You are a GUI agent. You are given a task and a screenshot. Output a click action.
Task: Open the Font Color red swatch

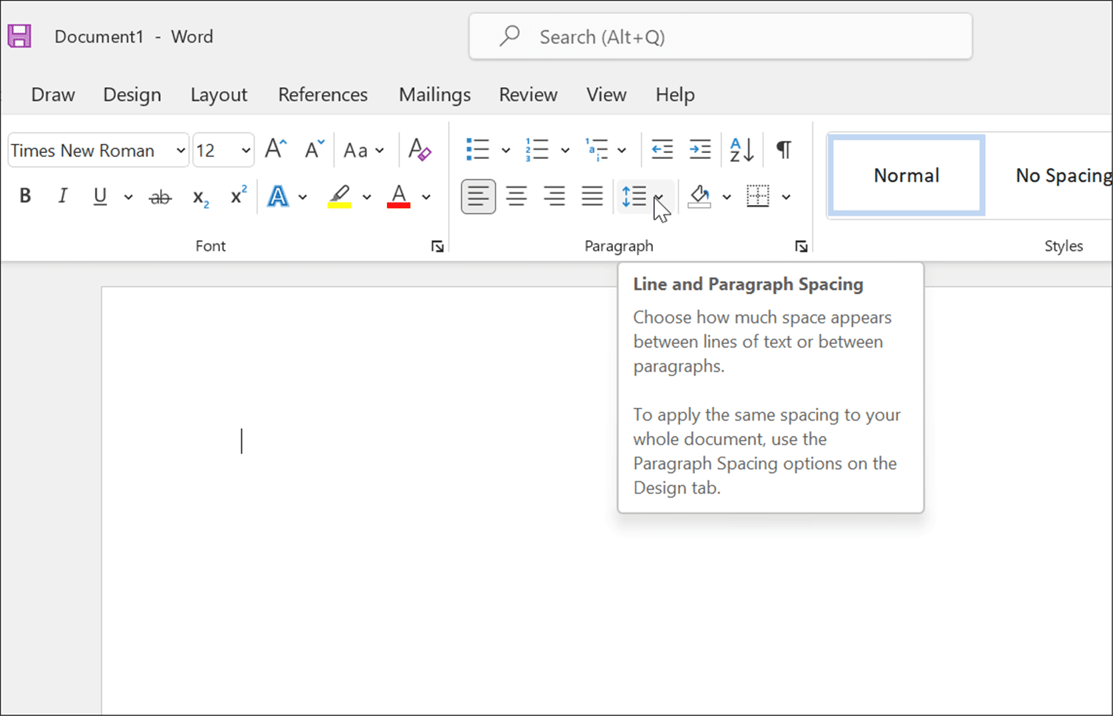(398, 196)
